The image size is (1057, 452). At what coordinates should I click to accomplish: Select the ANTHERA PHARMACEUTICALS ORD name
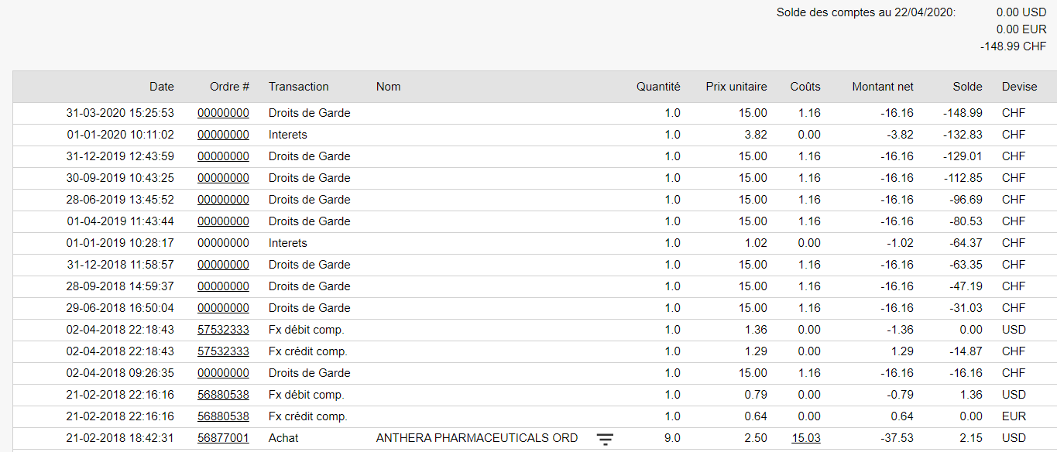coord(476,438)
